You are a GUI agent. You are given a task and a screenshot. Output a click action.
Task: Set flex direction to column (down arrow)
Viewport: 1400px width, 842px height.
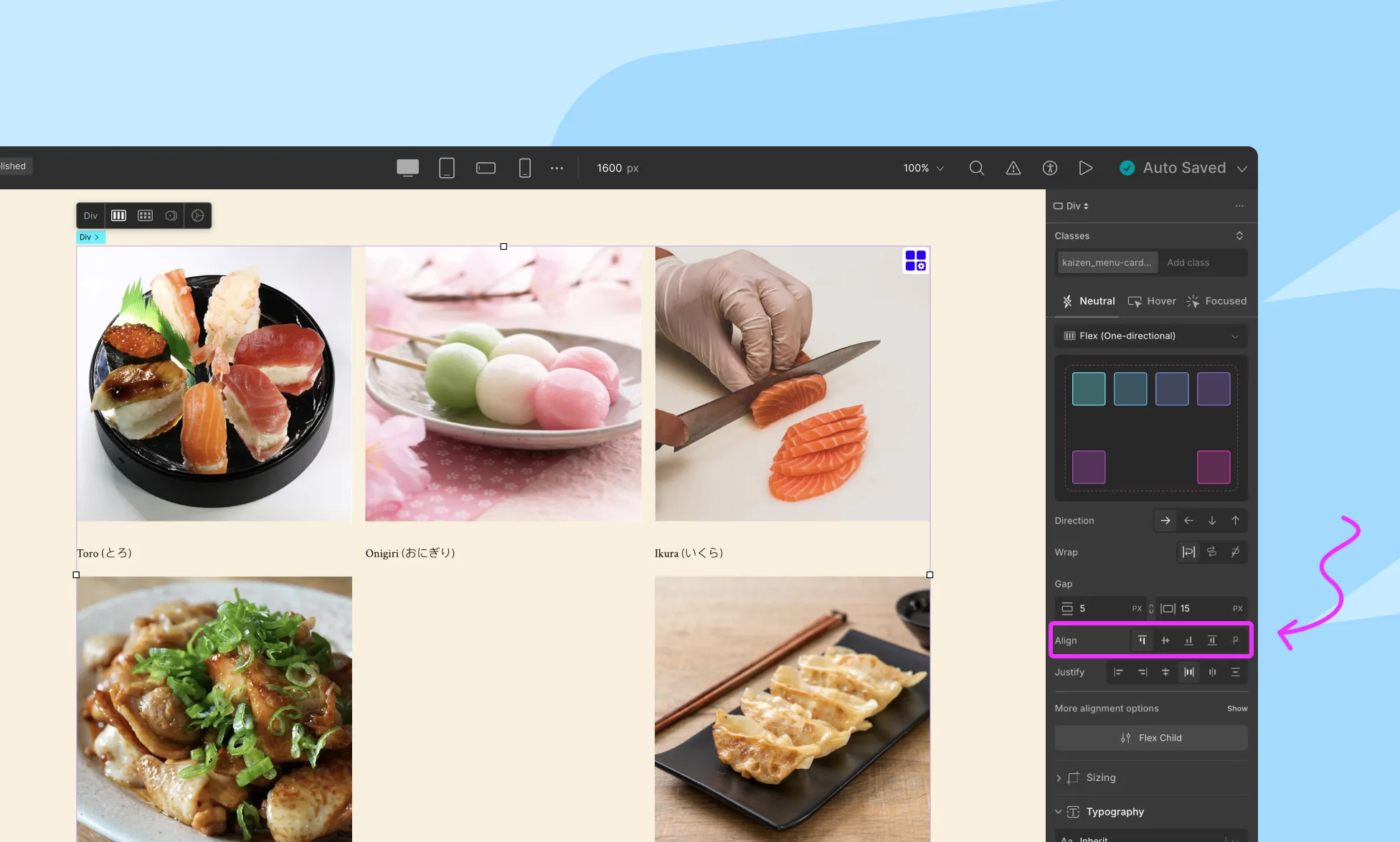(1211, 521)
